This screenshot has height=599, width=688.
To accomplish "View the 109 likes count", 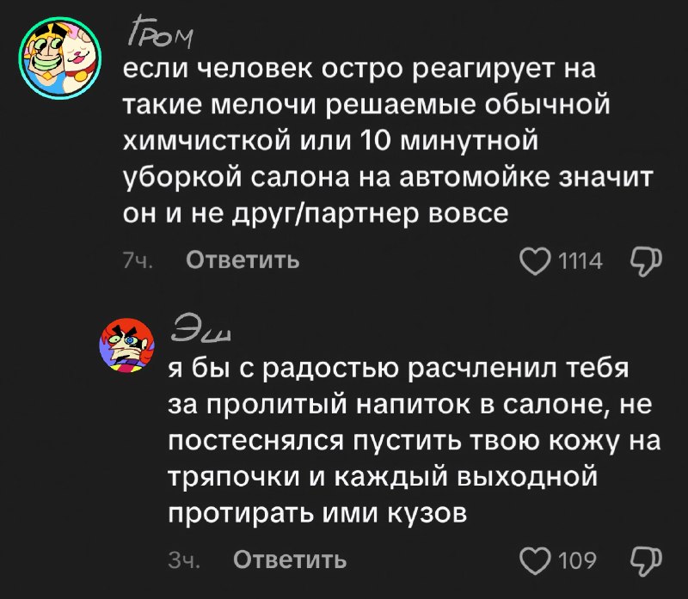I will pos(577,561).
